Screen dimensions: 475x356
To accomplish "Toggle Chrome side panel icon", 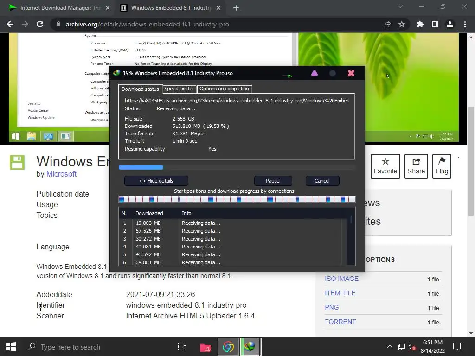I will tap(435, 24).
